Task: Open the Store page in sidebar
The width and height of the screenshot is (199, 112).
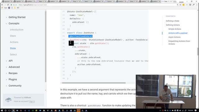Action: point(13,36)
